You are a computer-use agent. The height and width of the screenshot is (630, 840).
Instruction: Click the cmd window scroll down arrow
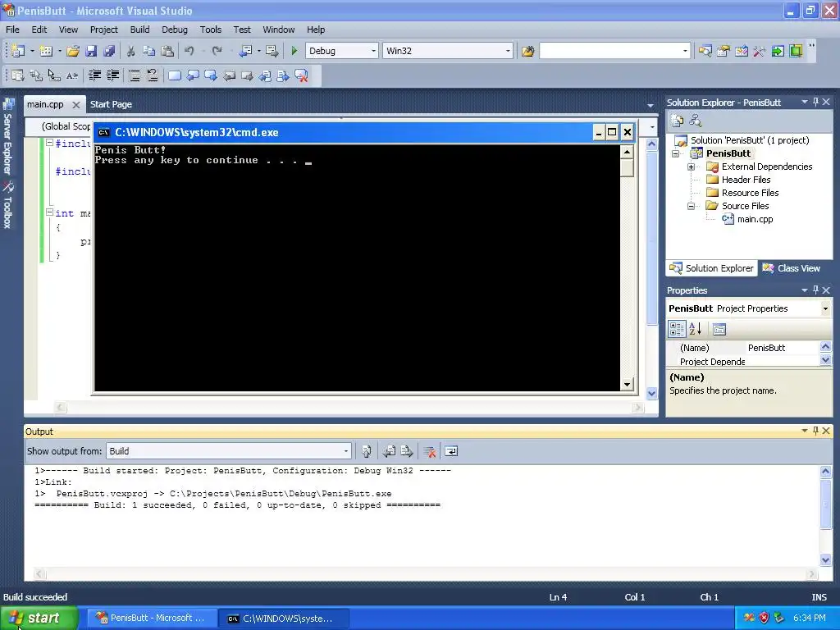(627, 384)
